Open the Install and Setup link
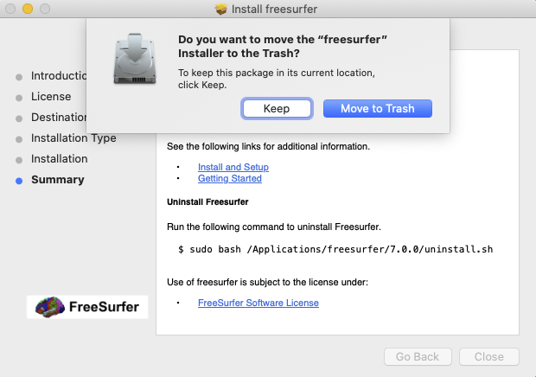The width and height of the screenshot is (536, 377). coord(233,167)
